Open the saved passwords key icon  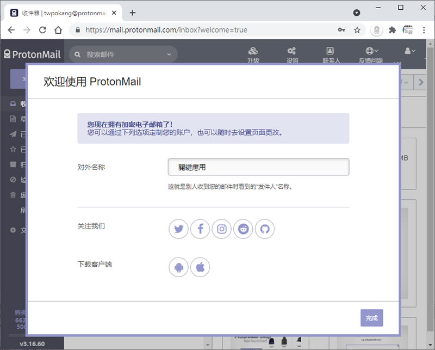[x=341, y=30]
